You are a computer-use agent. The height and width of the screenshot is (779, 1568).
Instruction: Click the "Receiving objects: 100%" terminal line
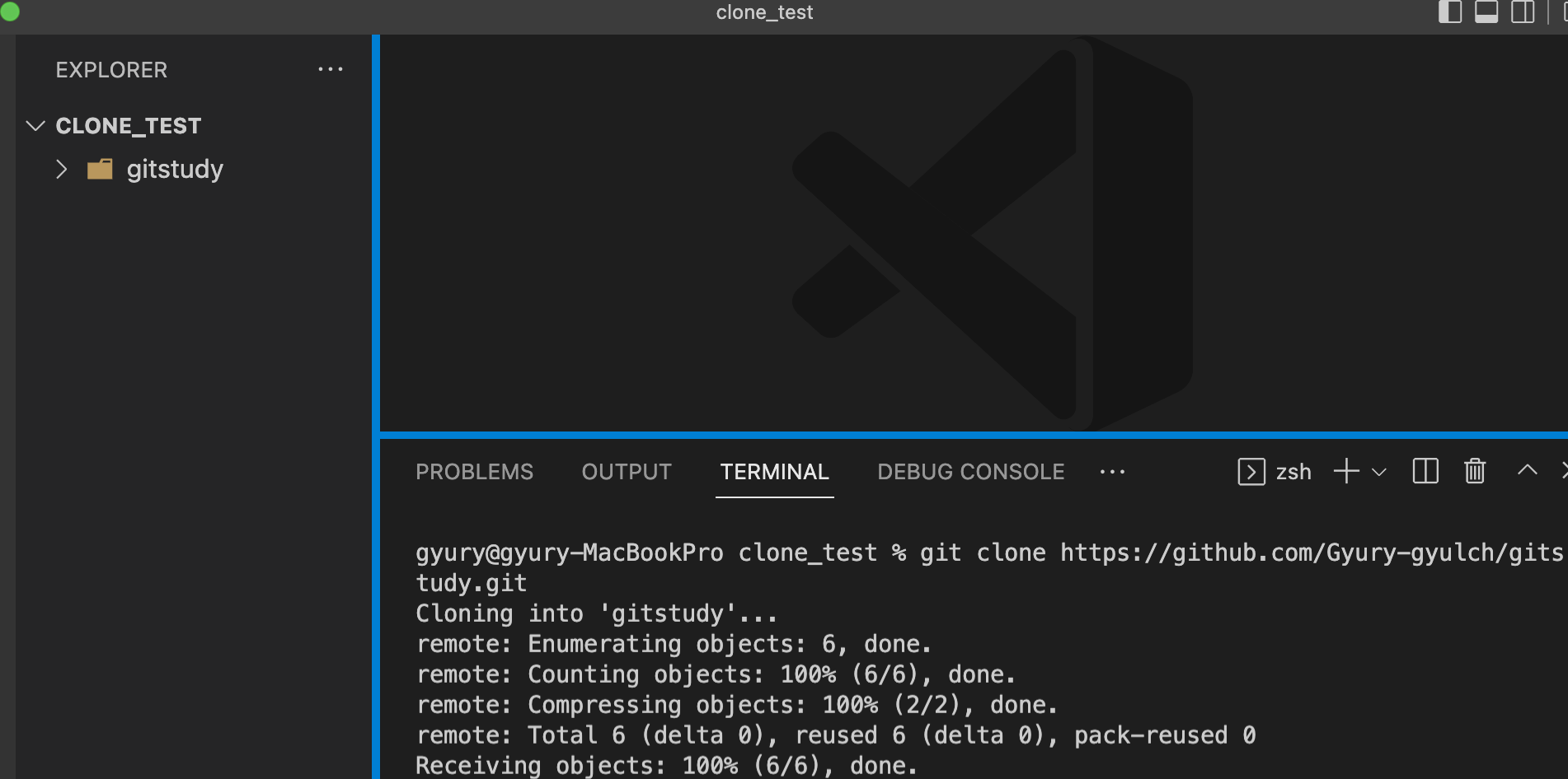[666, 765]
